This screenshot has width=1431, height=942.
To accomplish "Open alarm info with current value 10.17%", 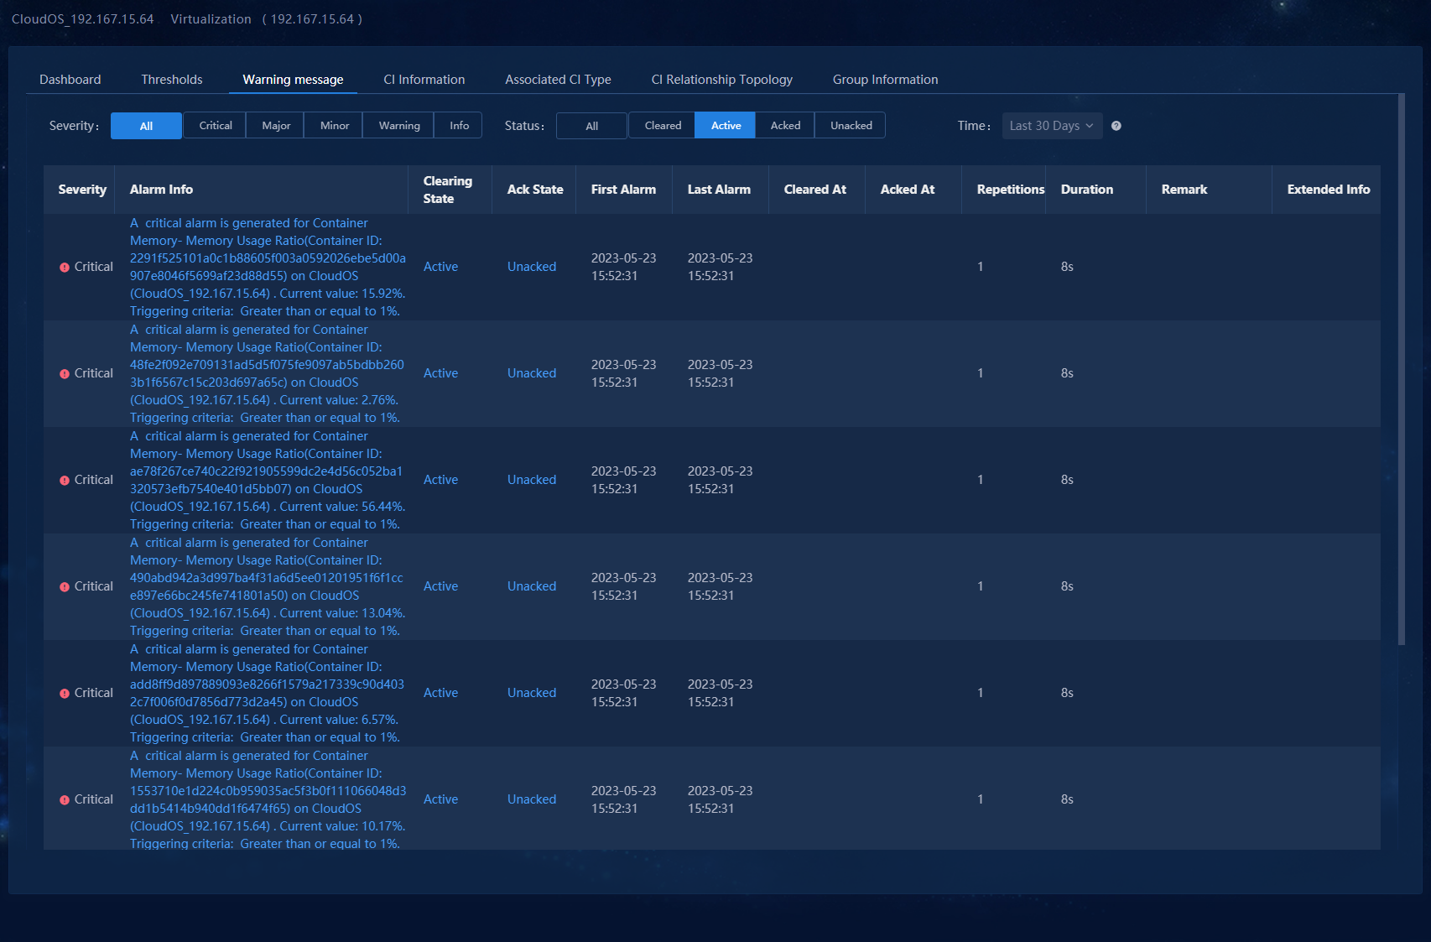I will pyautogui.click(x=268, y=799).
